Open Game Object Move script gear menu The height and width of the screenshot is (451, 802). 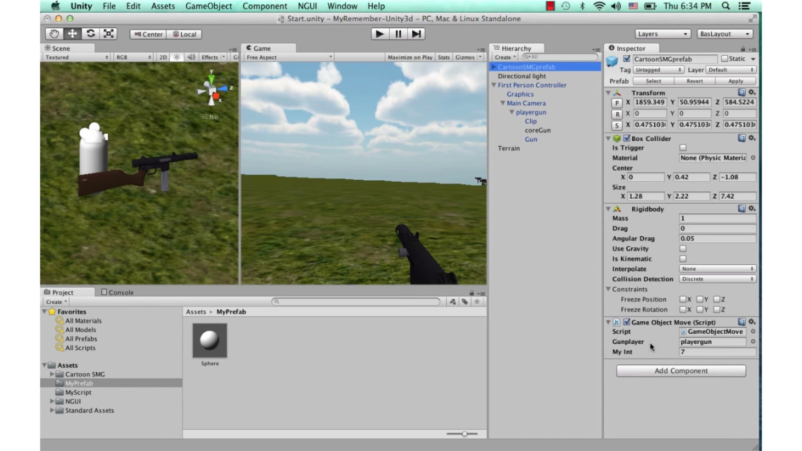pos(752,322)
